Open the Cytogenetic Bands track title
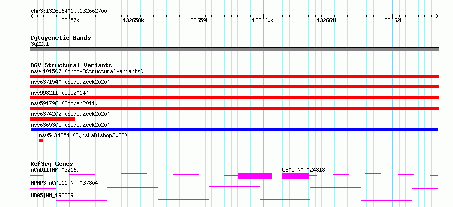Image resolution: width=453 pixels, height=207 pixels. click(x=61, y=38)
